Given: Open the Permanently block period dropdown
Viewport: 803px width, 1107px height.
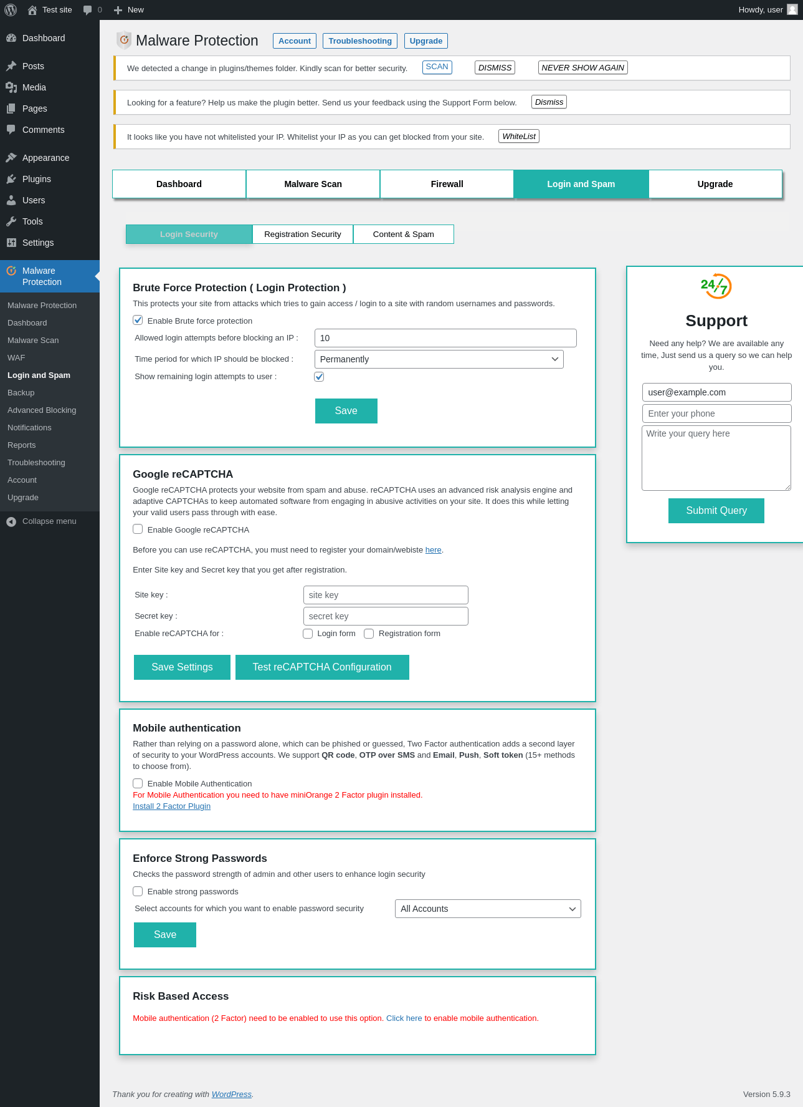Looking at the screenshot, I should click(x=439, y=359).
